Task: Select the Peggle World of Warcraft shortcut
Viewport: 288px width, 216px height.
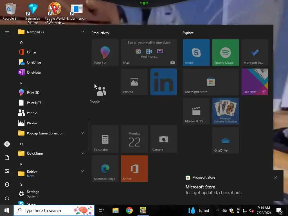Action: click(55, 13)
